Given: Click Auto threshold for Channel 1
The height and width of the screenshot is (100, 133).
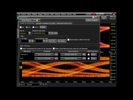Looking at the screenshot, I should (56, 54).
